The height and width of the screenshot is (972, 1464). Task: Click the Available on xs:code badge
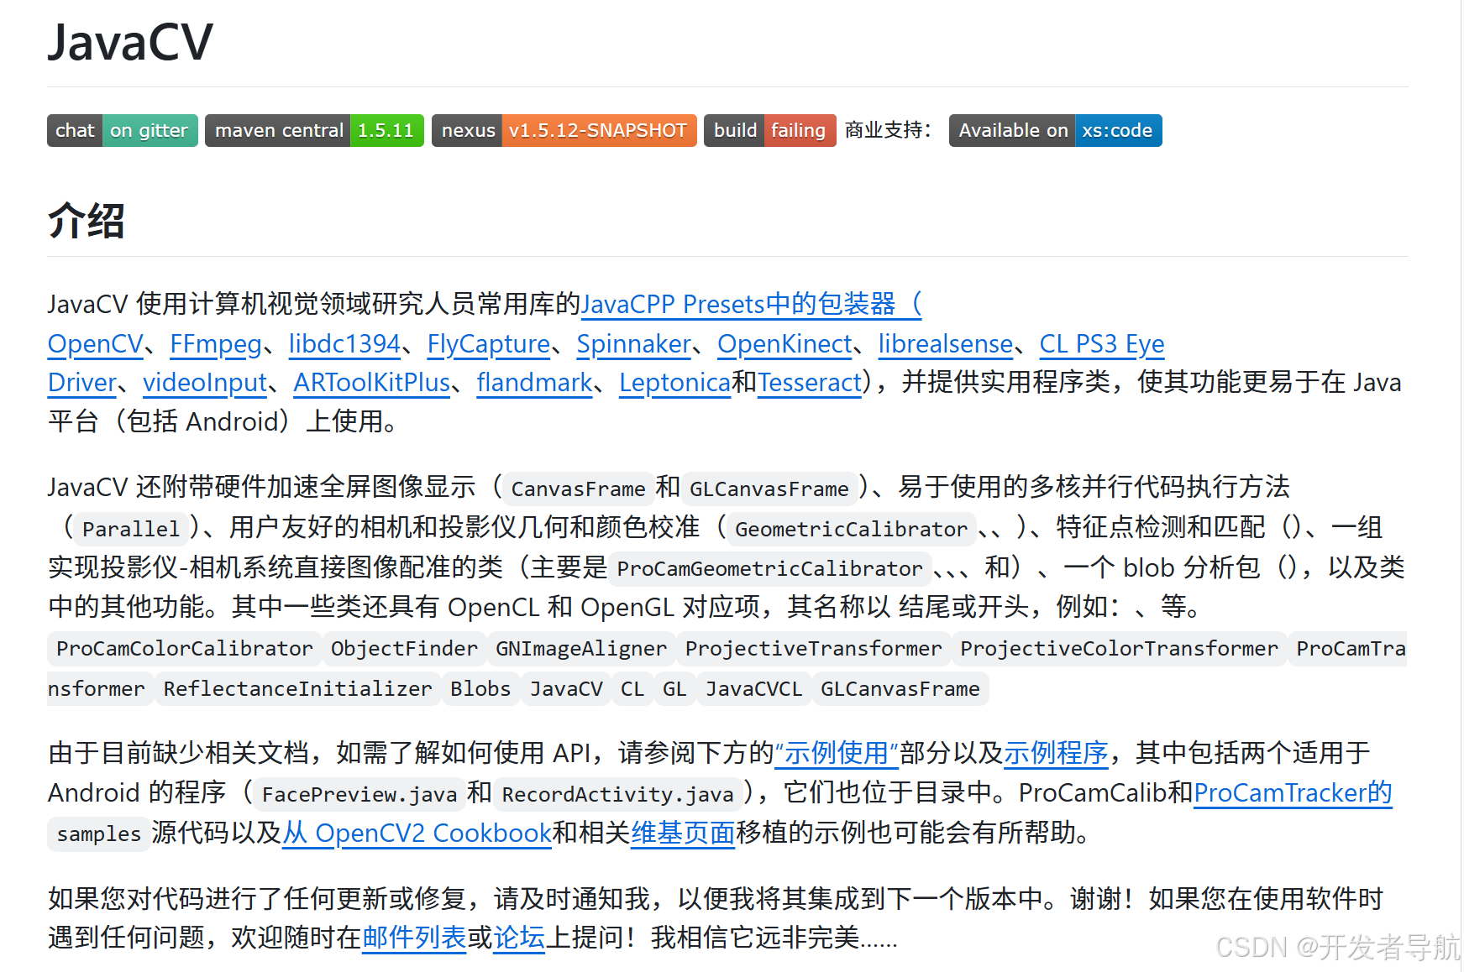(1054, 130)
